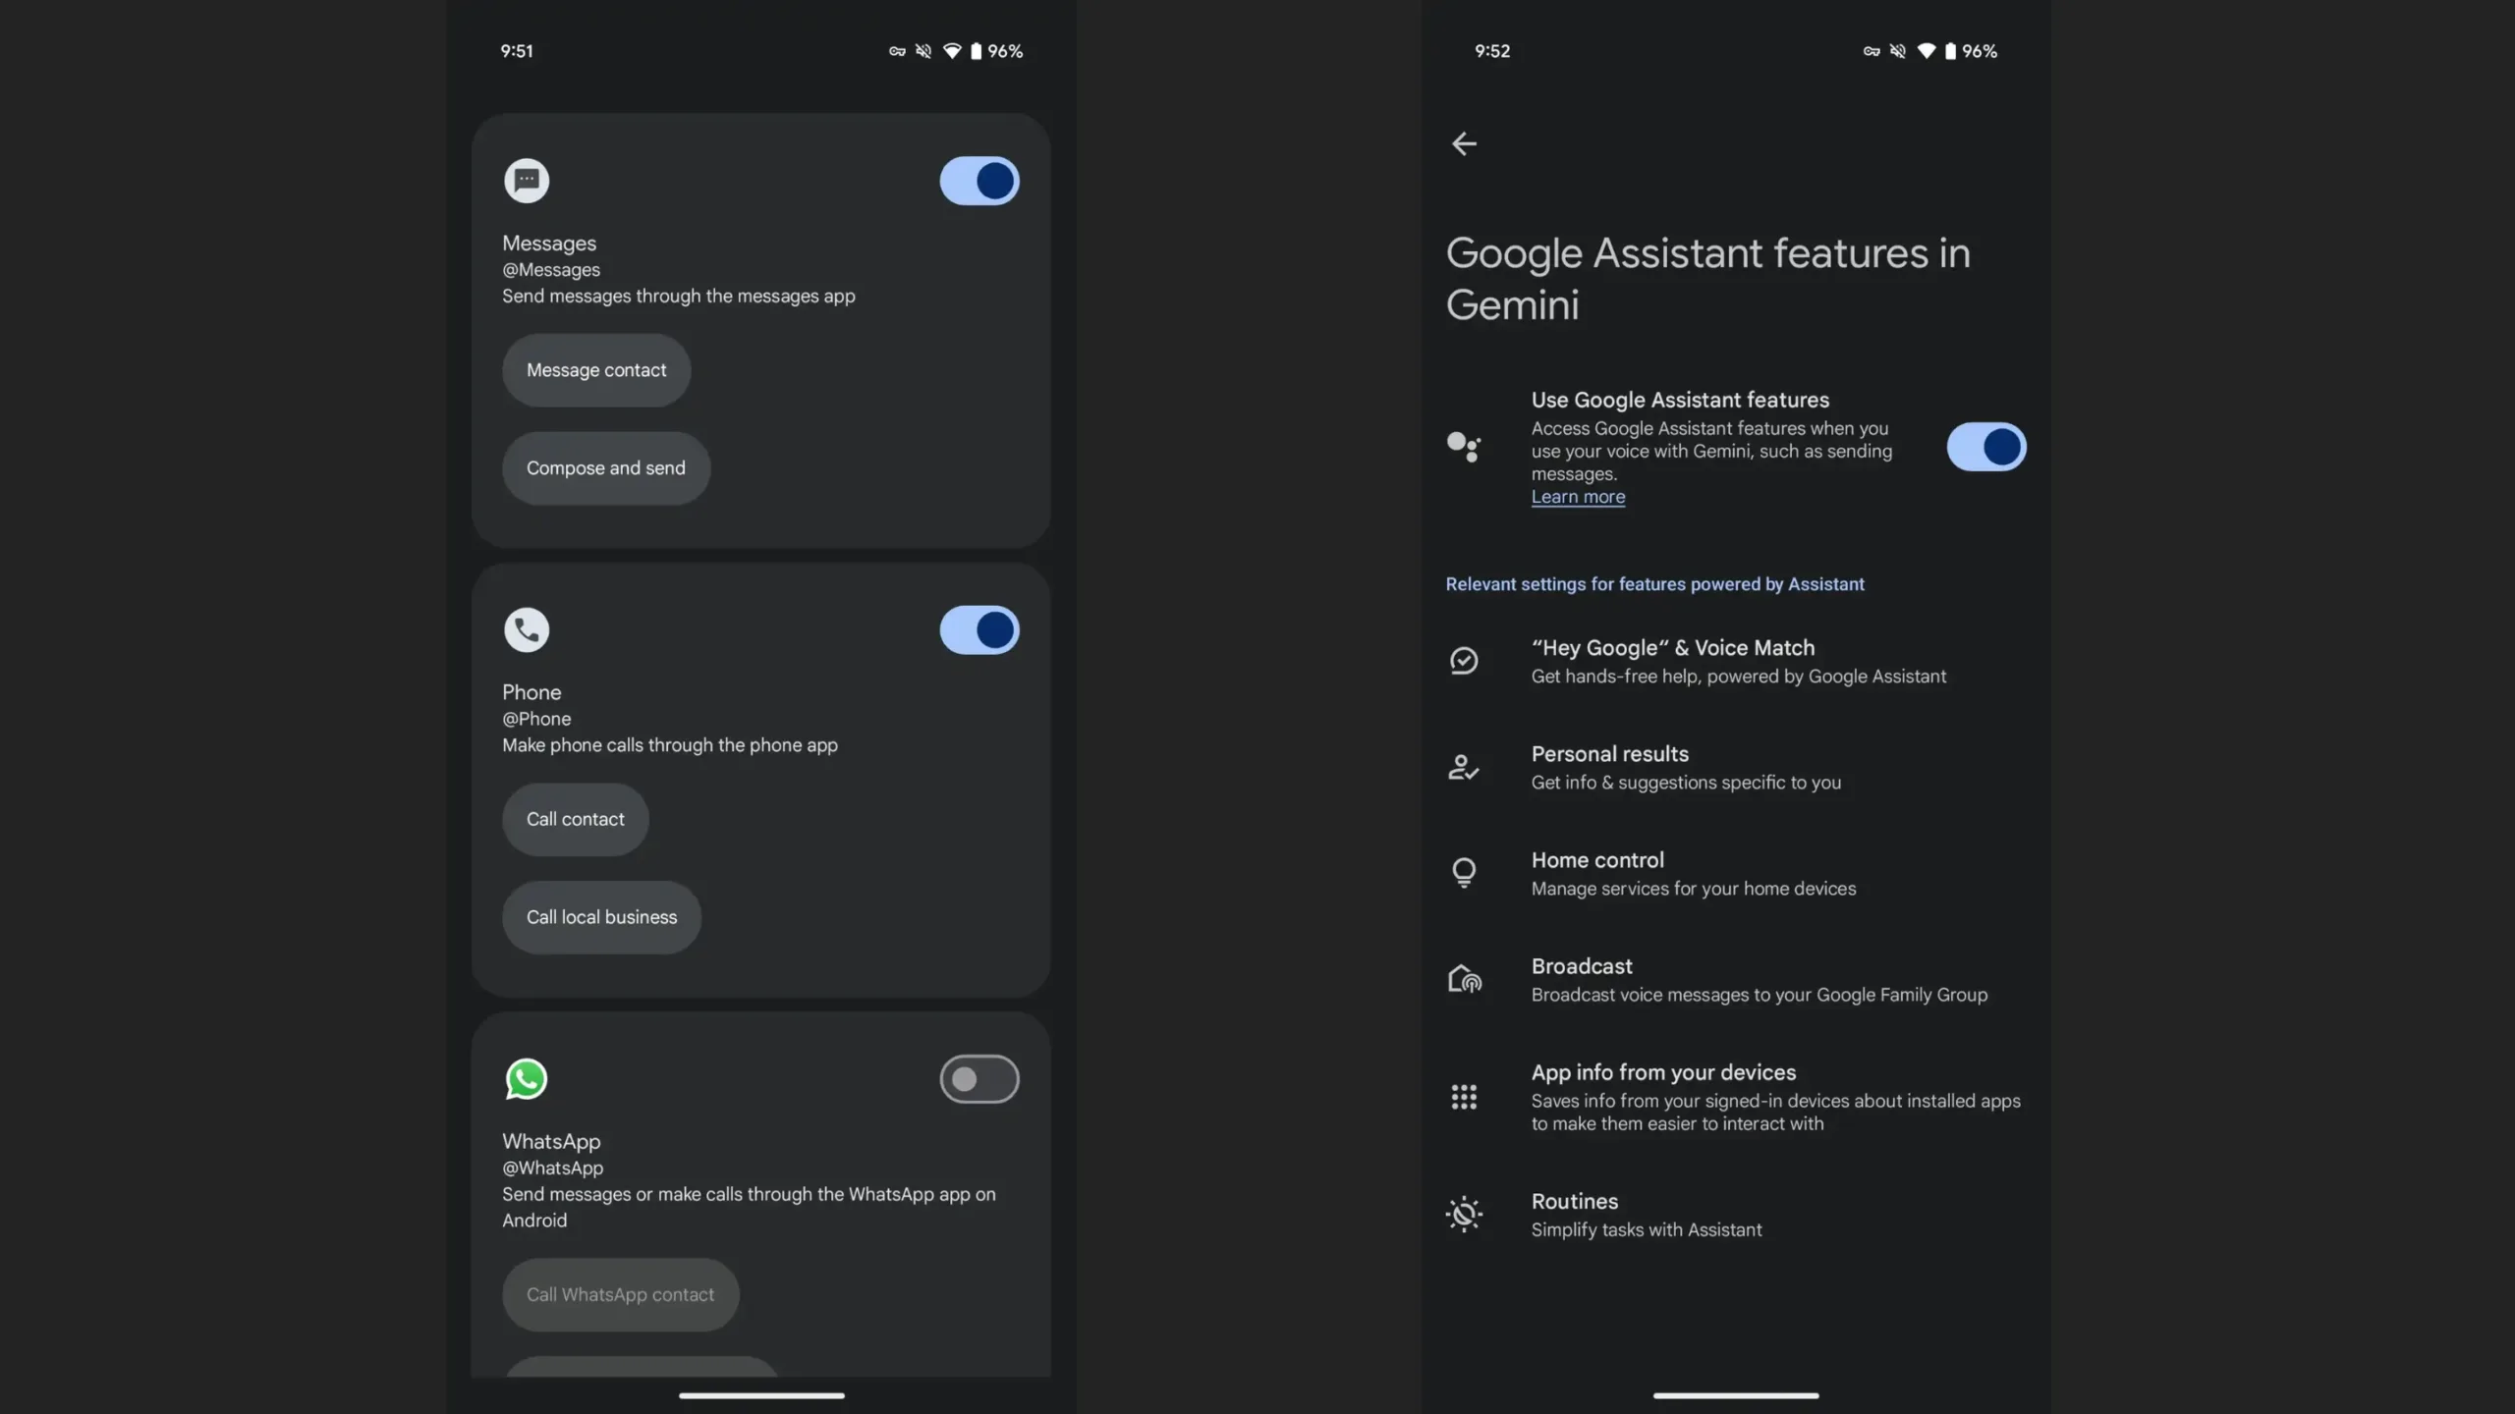Tap "Make phone calls through the phone app"
The width and height of the screenshot is (2515, 1414).
tap(670, 745)
